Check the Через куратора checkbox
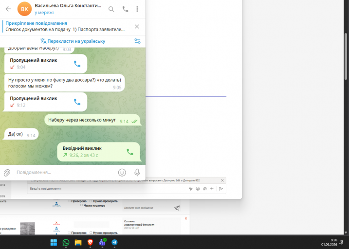The image size is (349, 249). pos(82,205)
